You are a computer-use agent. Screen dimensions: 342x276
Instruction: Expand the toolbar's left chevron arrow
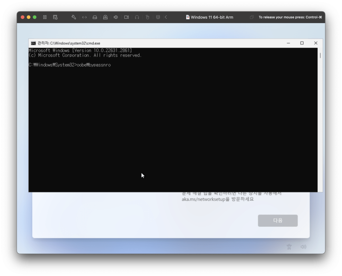tap(166, 17)
